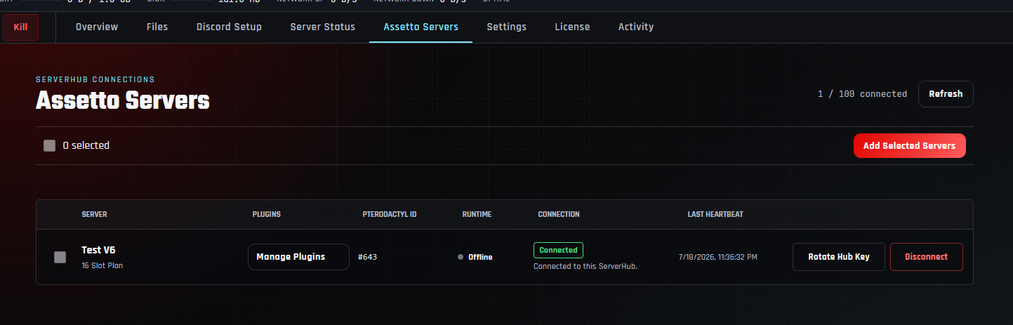Click the Test V6 server name
The image size is (1013, 325).
[x=98, y=250]
